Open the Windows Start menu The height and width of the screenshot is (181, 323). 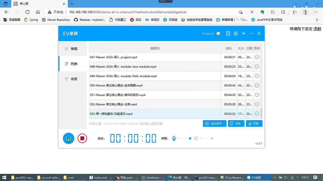[4, 177]
